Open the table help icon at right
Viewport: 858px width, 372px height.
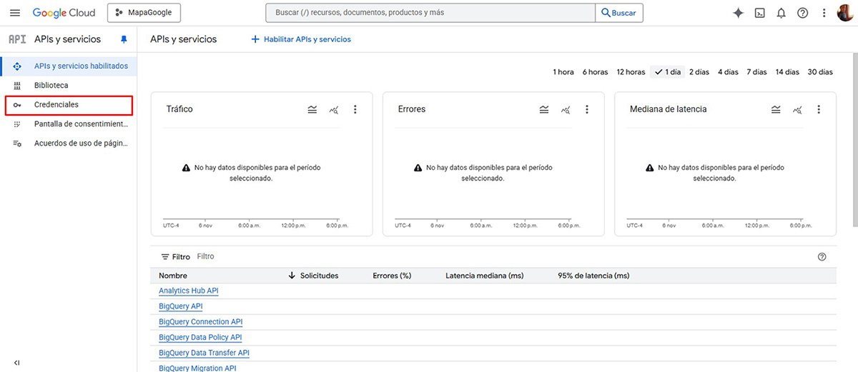coord(822,257)
